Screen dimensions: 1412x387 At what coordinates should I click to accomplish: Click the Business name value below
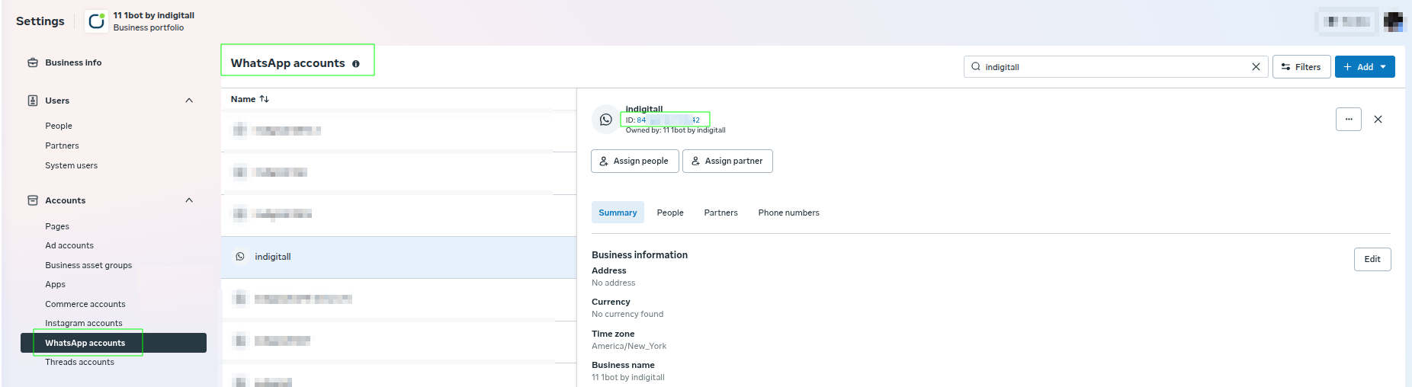point(628,377)
